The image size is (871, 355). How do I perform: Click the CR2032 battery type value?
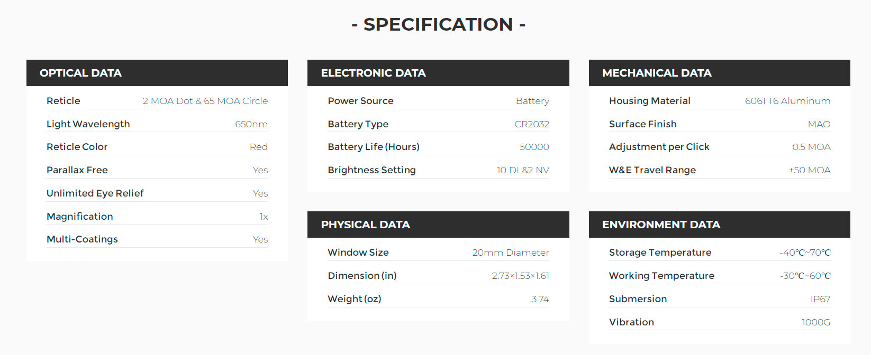(x=532, y=124)
